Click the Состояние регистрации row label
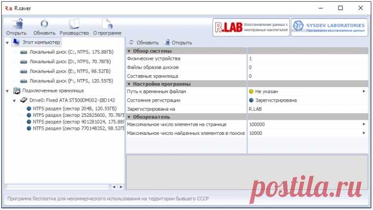Image resolution: width=373 pixels, height=210 pixels. pyautogui.click(x=154, y=100)
